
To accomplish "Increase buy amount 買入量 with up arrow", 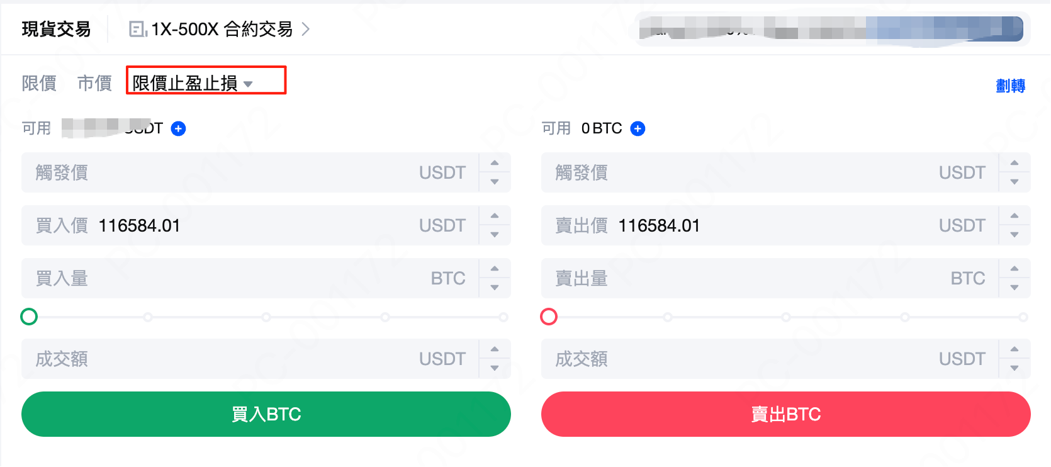I will click(x=495, y=269).
